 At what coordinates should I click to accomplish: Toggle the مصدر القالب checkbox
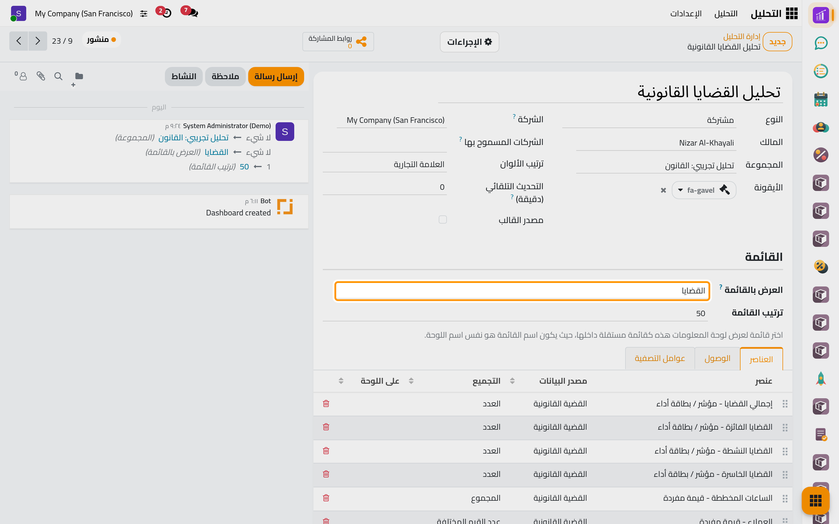point(443,220)
